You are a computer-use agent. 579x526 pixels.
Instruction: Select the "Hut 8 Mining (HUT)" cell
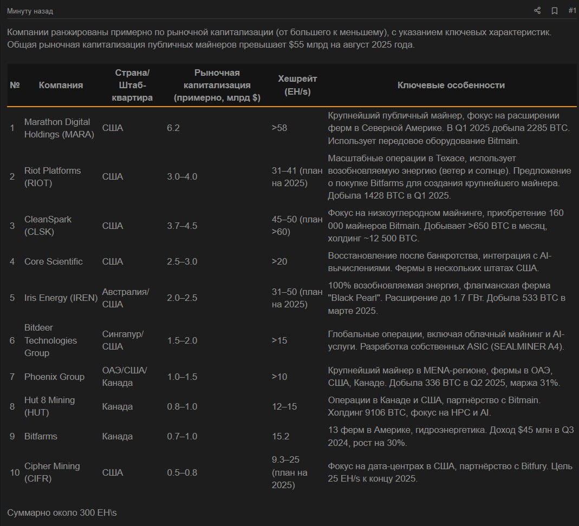click(x=49, y=406)
